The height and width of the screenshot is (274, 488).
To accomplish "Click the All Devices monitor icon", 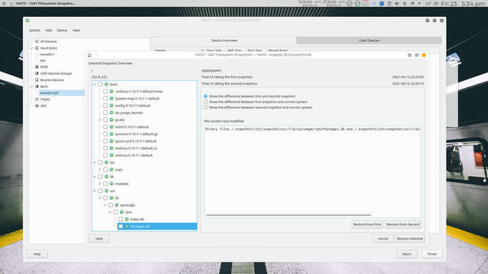I will point(37,41).
